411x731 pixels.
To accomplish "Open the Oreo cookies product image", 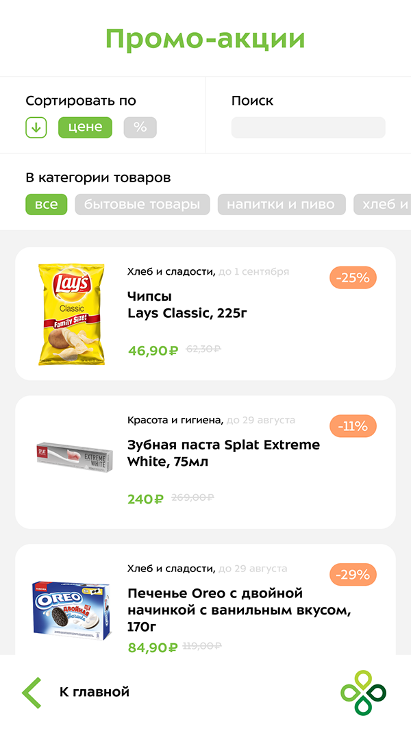I will point(71,610).
